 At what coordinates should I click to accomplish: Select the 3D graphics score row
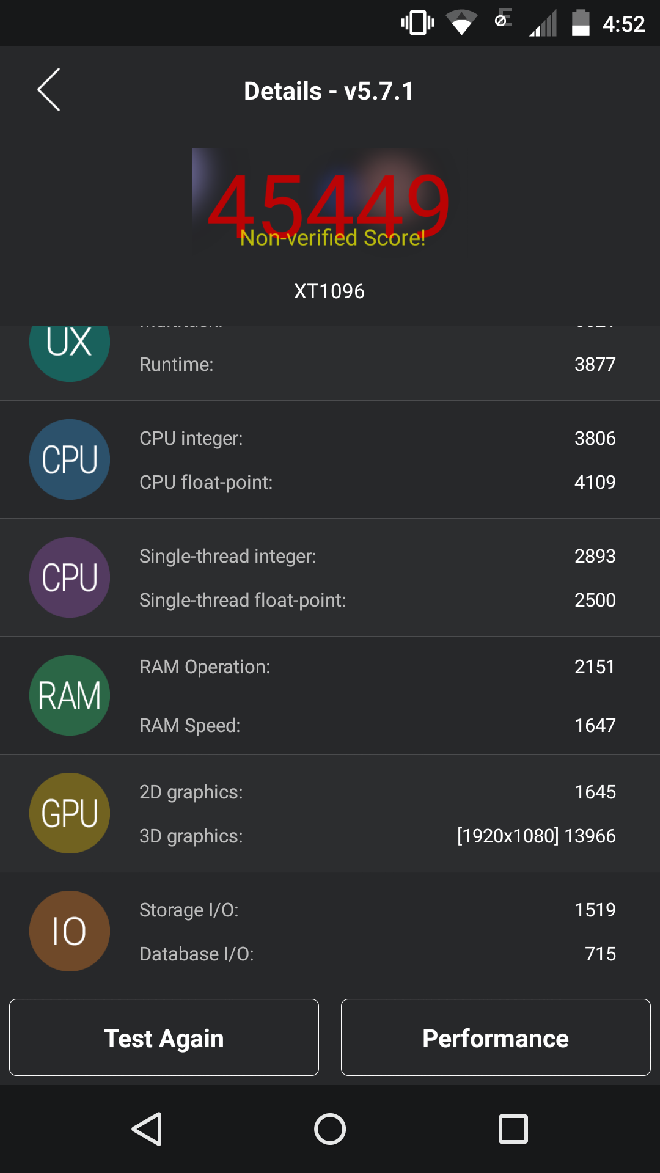click(x=377, y=836)
